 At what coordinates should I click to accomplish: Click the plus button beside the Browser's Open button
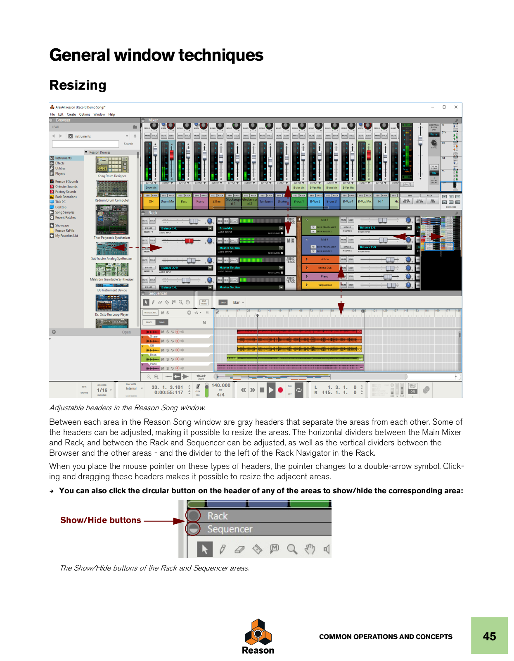click(x=54, y=332)
